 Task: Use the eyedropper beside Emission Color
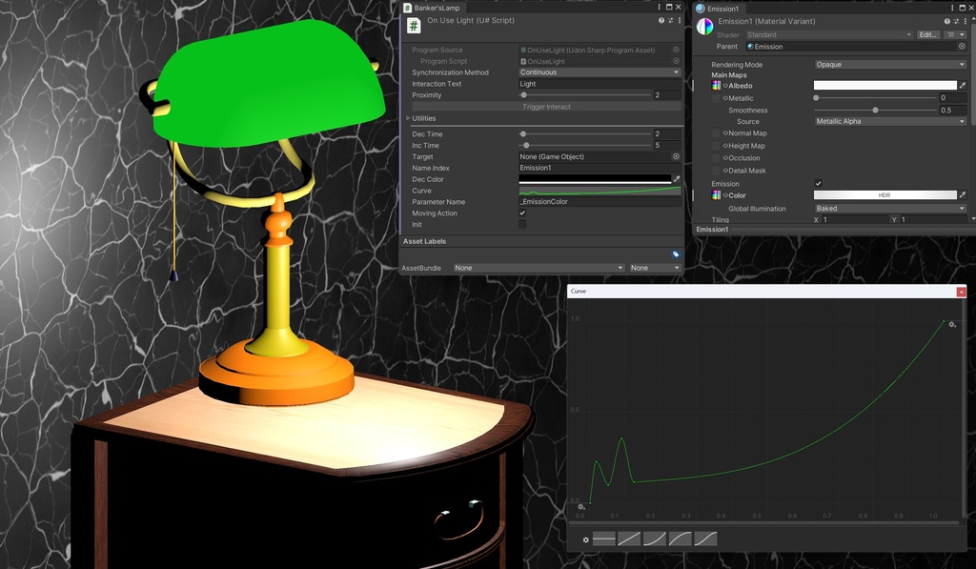click(963, 194)
